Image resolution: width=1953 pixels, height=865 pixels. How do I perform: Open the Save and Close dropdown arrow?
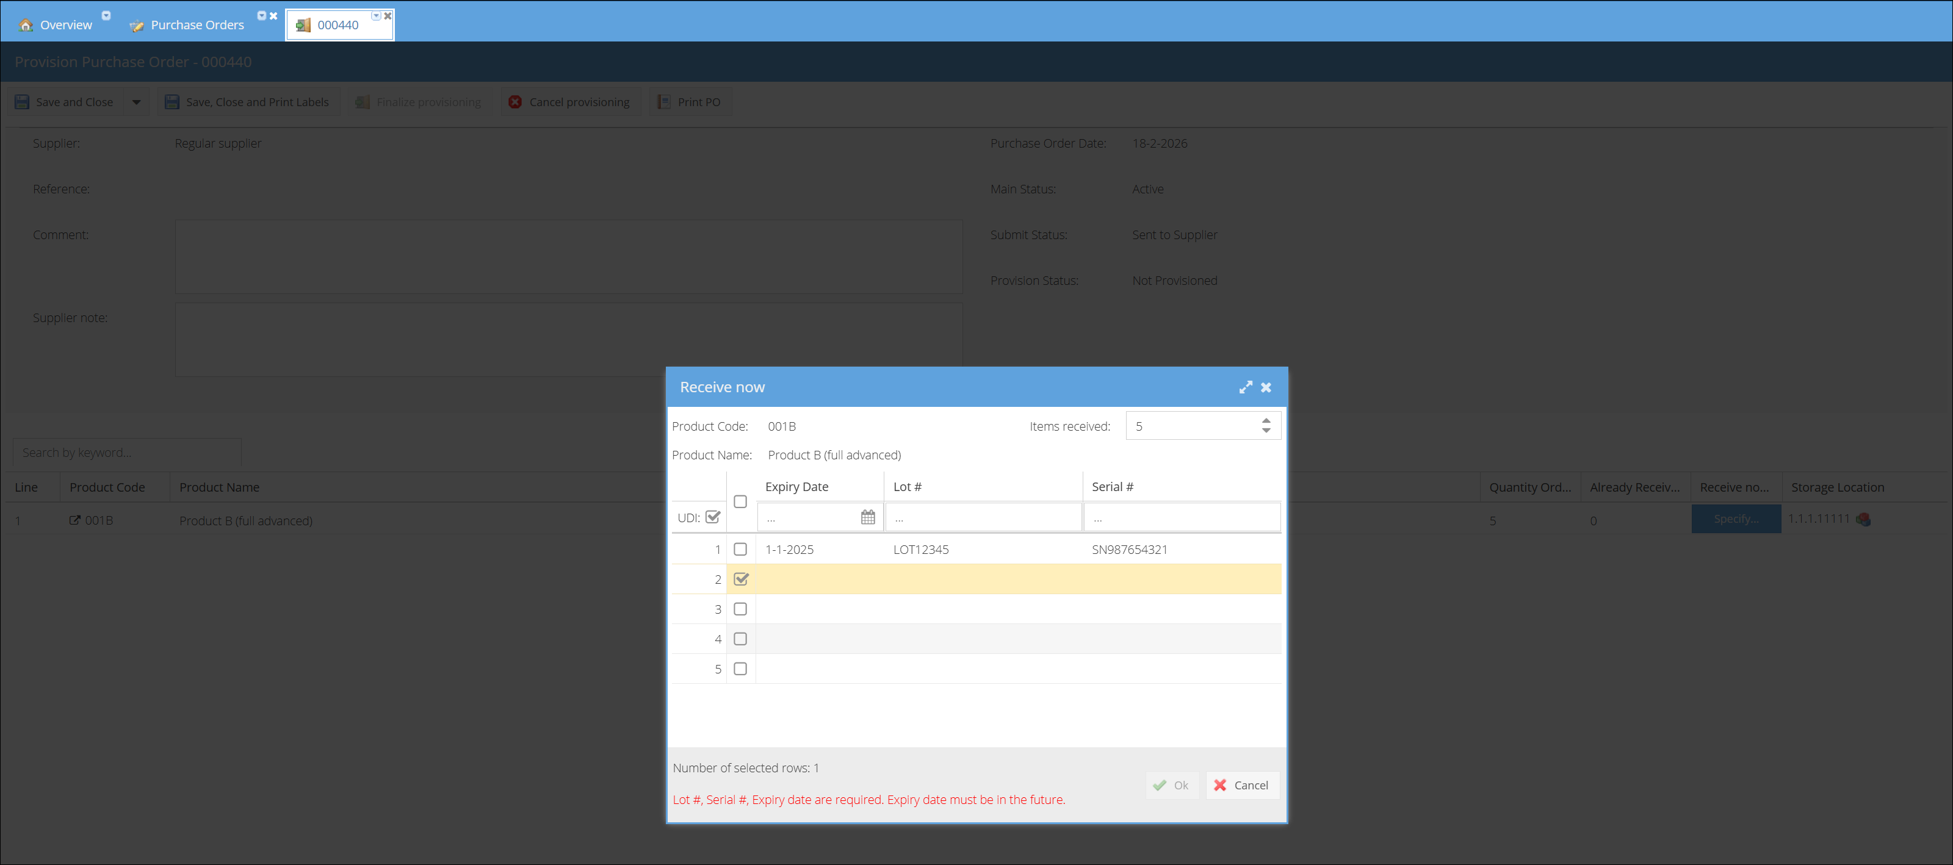click(137, 102)
